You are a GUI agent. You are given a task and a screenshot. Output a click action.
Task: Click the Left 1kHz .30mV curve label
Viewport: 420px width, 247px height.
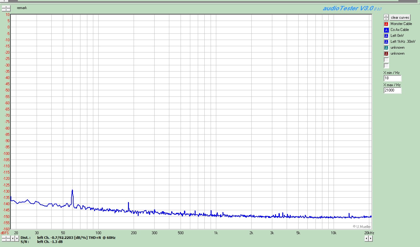pos(403,42)
